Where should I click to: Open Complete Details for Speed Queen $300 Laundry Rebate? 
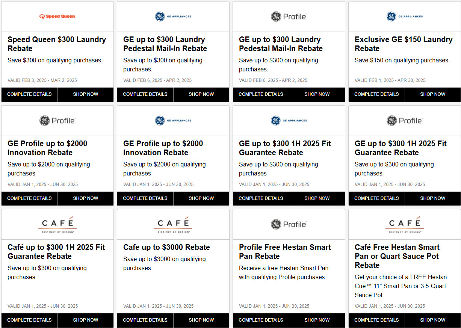coord(29,94)
